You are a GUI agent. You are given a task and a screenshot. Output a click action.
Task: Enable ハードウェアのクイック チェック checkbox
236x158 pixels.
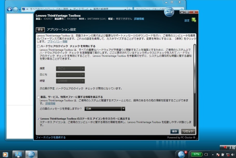38,46
